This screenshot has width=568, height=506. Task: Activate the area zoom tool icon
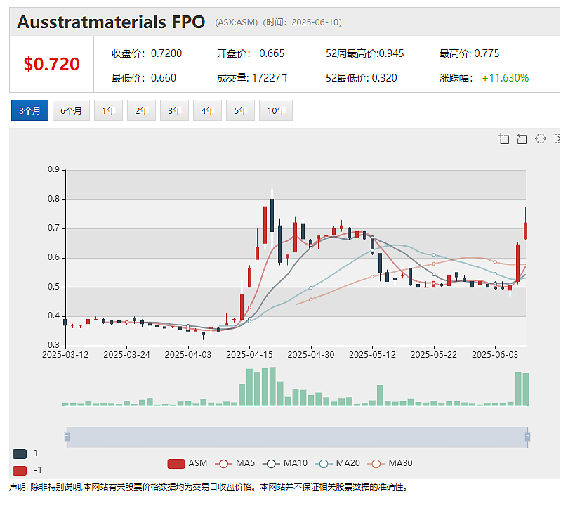pyautogui.click(x=504, y=139)
